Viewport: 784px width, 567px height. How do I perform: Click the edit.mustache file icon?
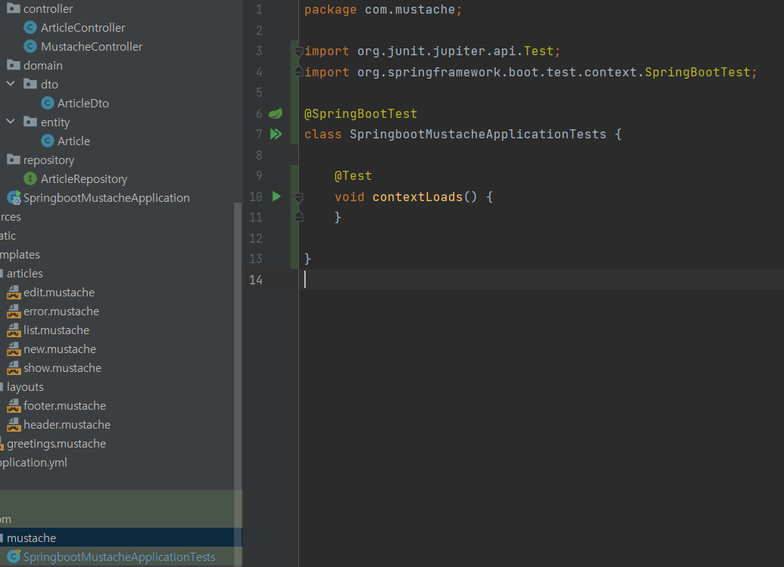point(14,293)
